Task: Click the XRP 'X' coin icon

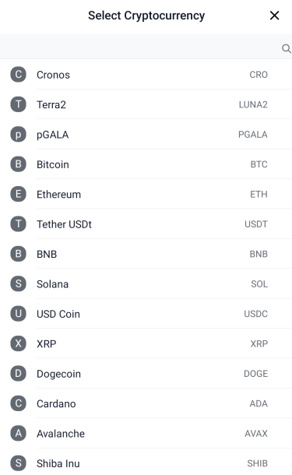Action: (x=18, y=344)
